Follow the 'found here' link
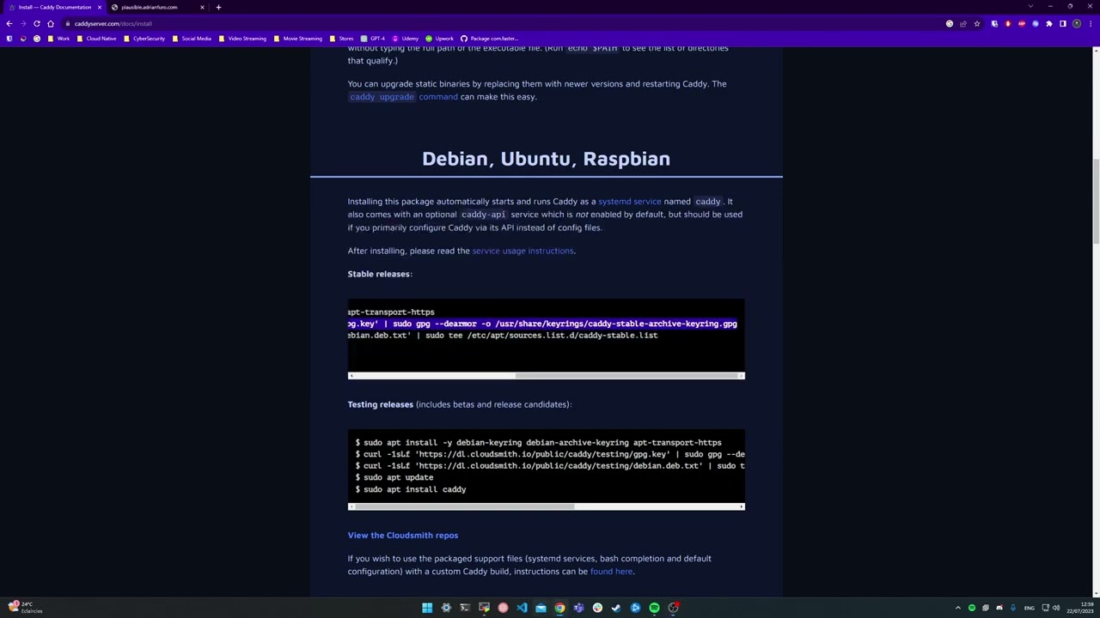The width and height of the screenshot is (1100, 618). click(611, 572)
